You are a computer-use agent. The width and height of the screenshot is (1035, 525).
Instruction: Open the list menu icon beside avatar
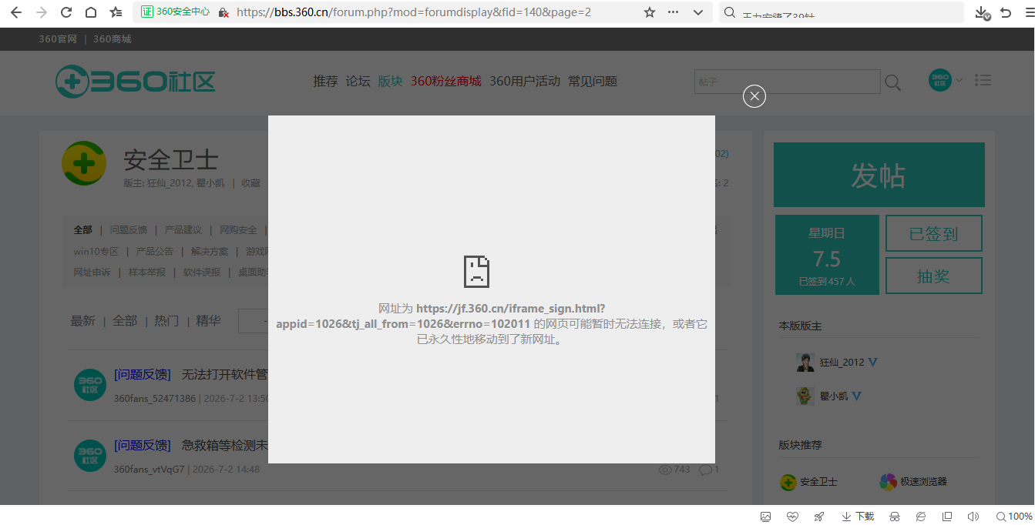[x=983, y=80]
